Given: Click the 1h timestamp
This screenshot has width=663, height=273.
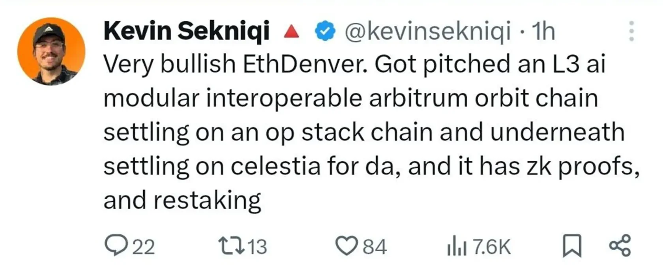Looking at the screenshot, I should (543, 32).
